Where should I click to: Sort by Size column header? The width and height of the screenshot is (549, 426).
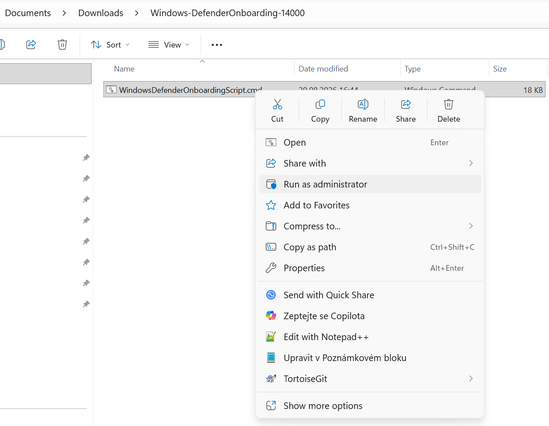500,69
